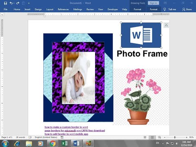Switch to the Mailings tab
196x147 pixels.
click(x=78, y=9)
